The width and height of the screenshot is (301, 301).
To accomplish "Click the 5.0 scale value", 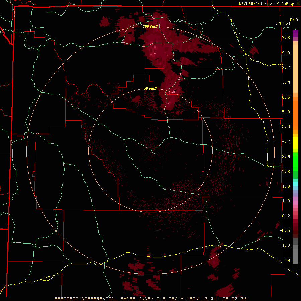I will (286, 127).
